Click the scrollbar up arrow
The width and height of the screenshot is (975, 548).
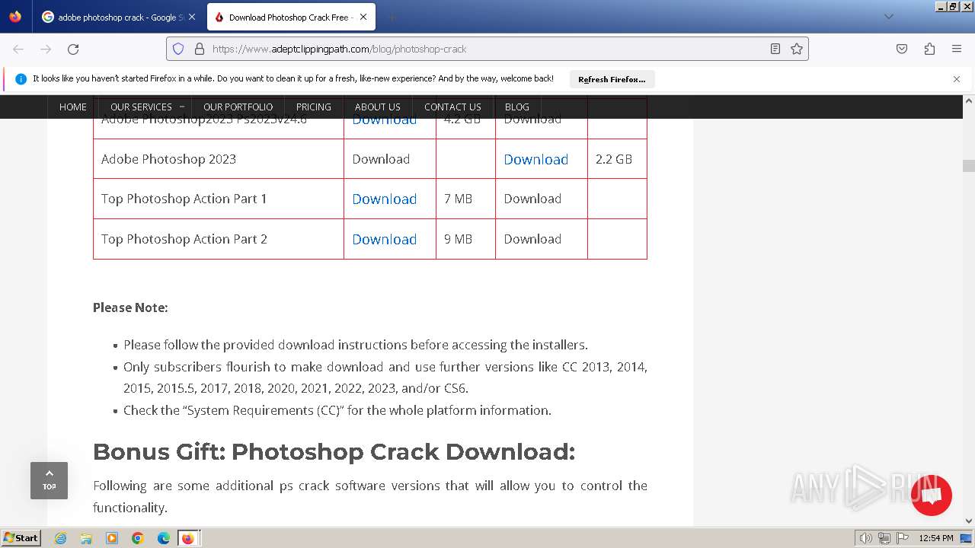[x=969, y=100]
